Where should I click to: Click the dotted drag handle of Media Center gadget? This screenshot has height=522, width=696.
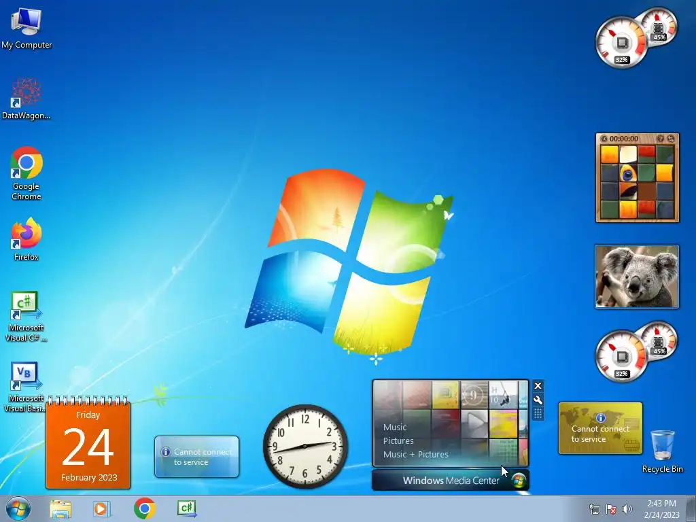pos(538,414)
